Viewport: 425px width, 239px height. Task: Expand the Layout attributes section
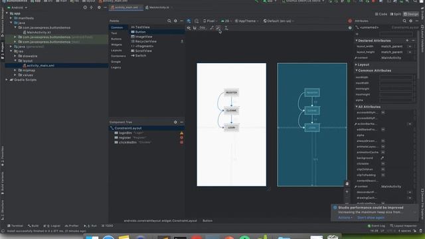[x=356, y=65]
